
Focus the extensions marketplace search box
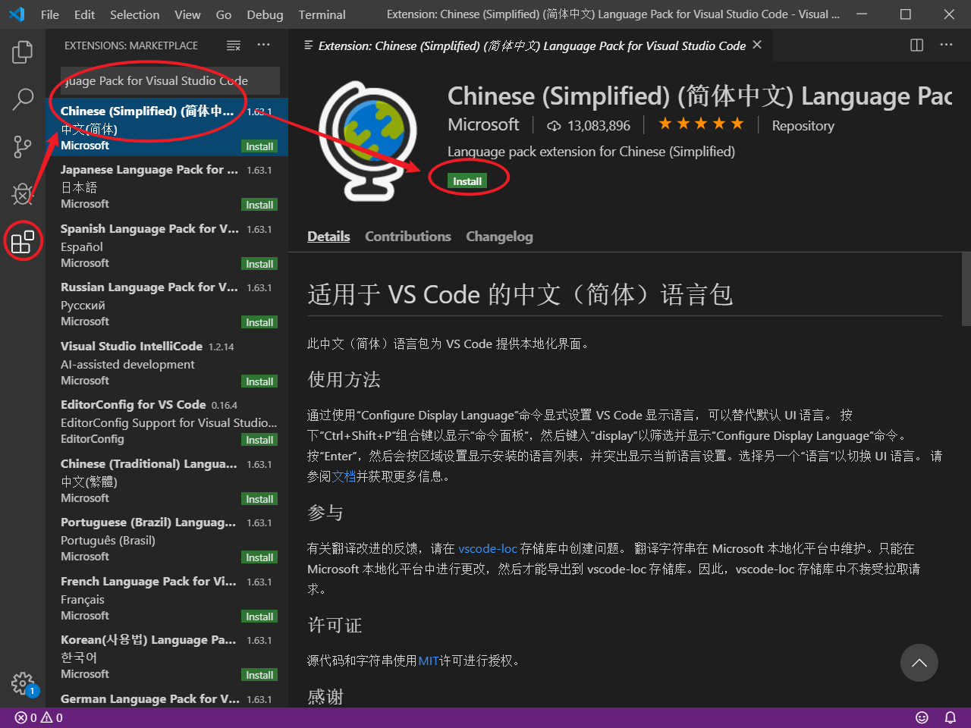(x=170, y=80)
